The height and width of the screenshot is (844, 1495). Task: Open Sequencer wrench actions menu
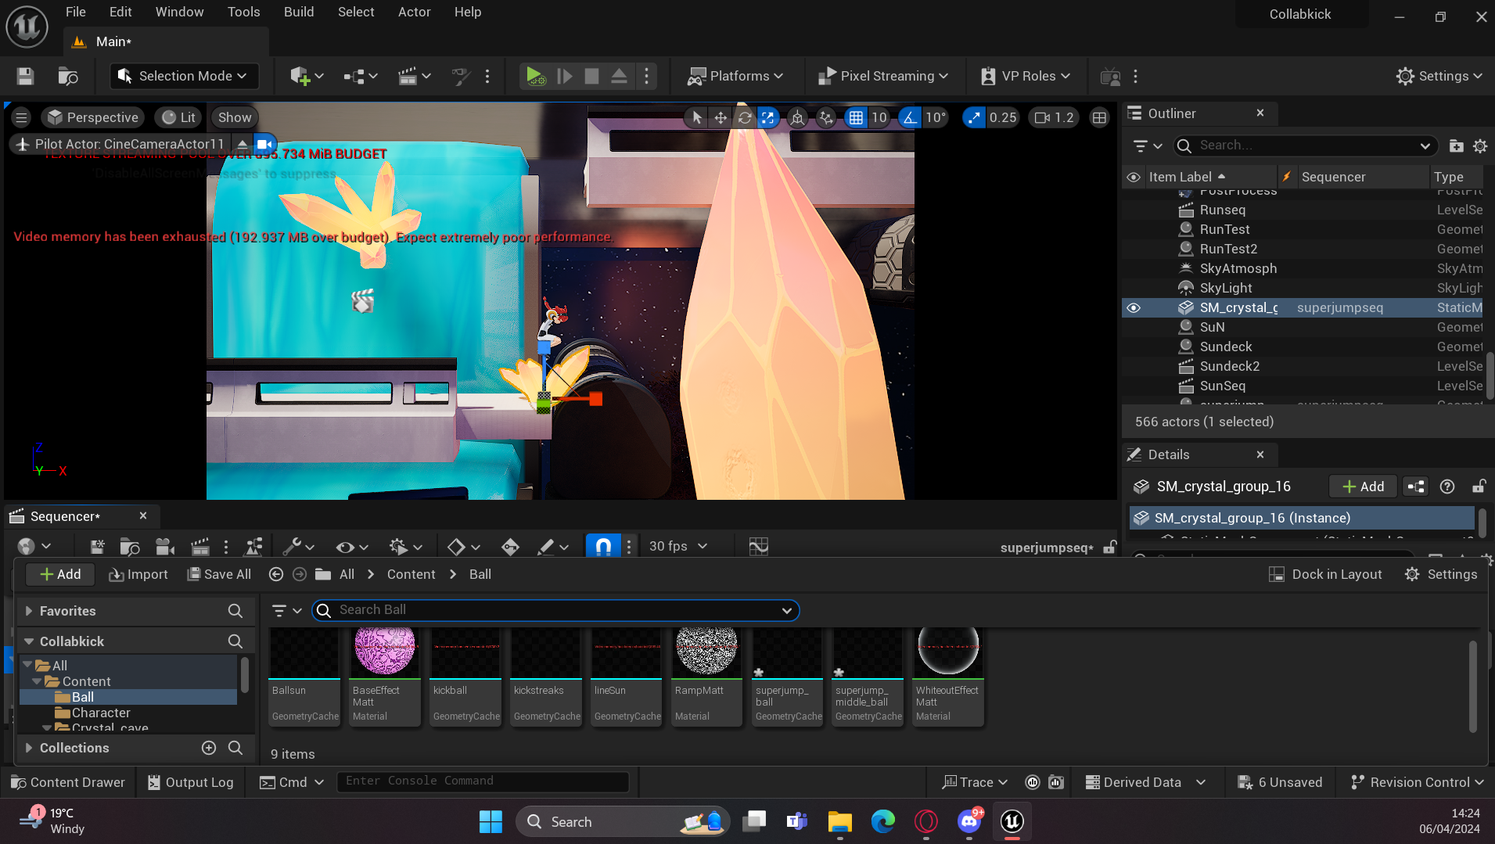(x=298, y=546)
